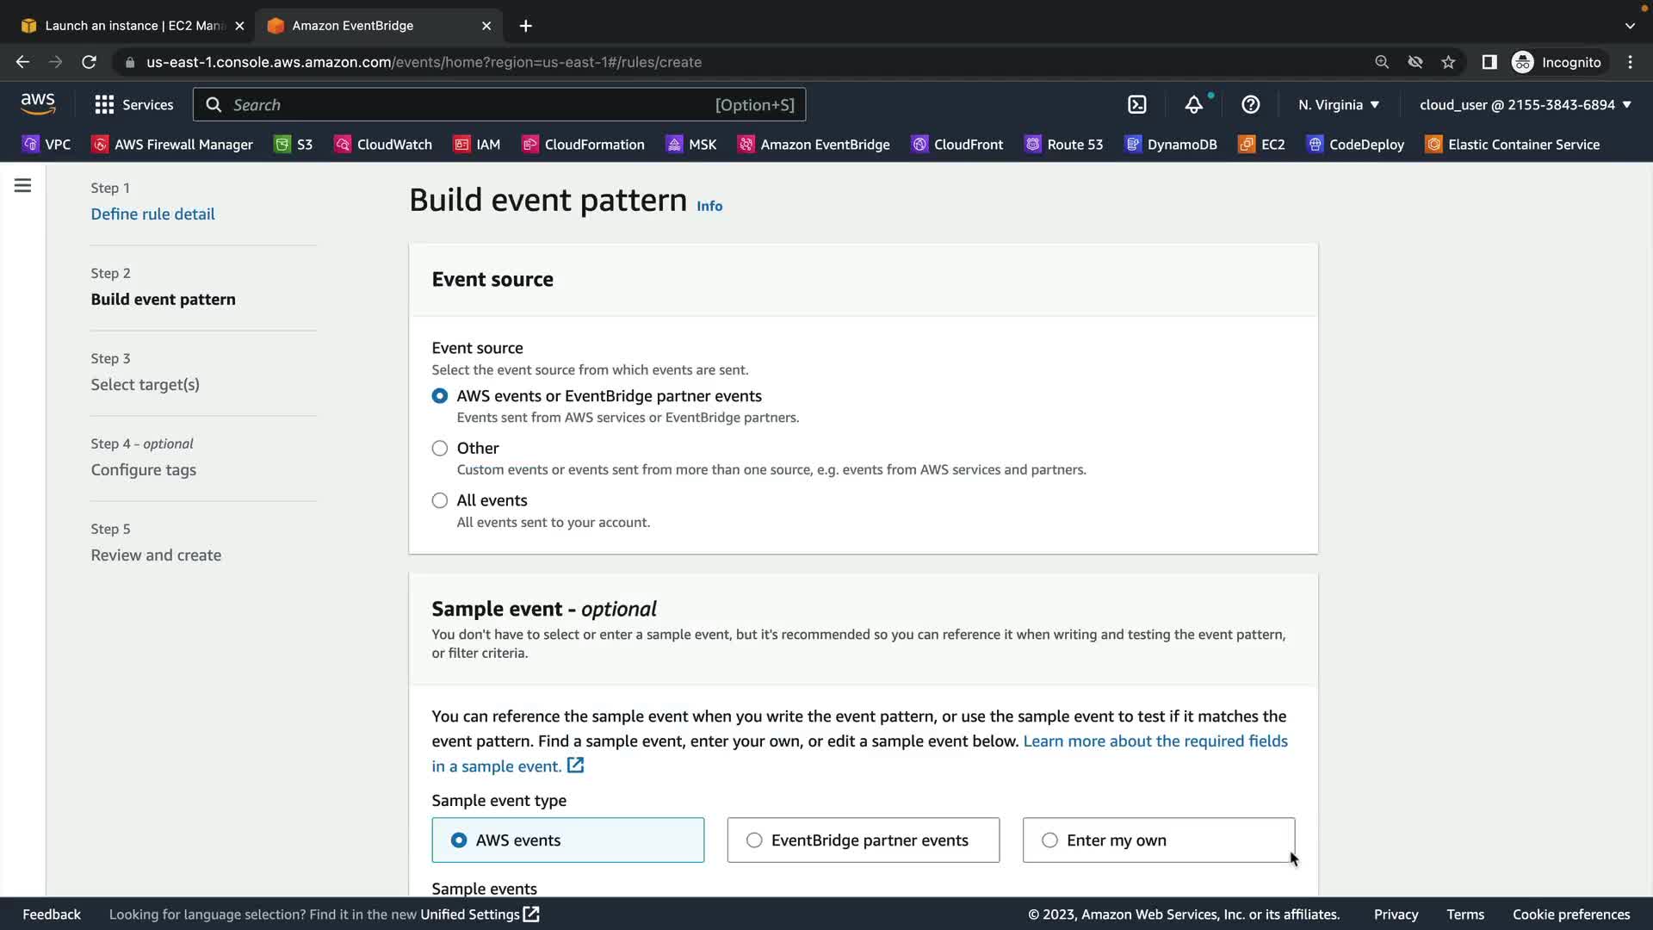
Task: Open the cloud_user account dropdown
Action: coord(1525,105)
